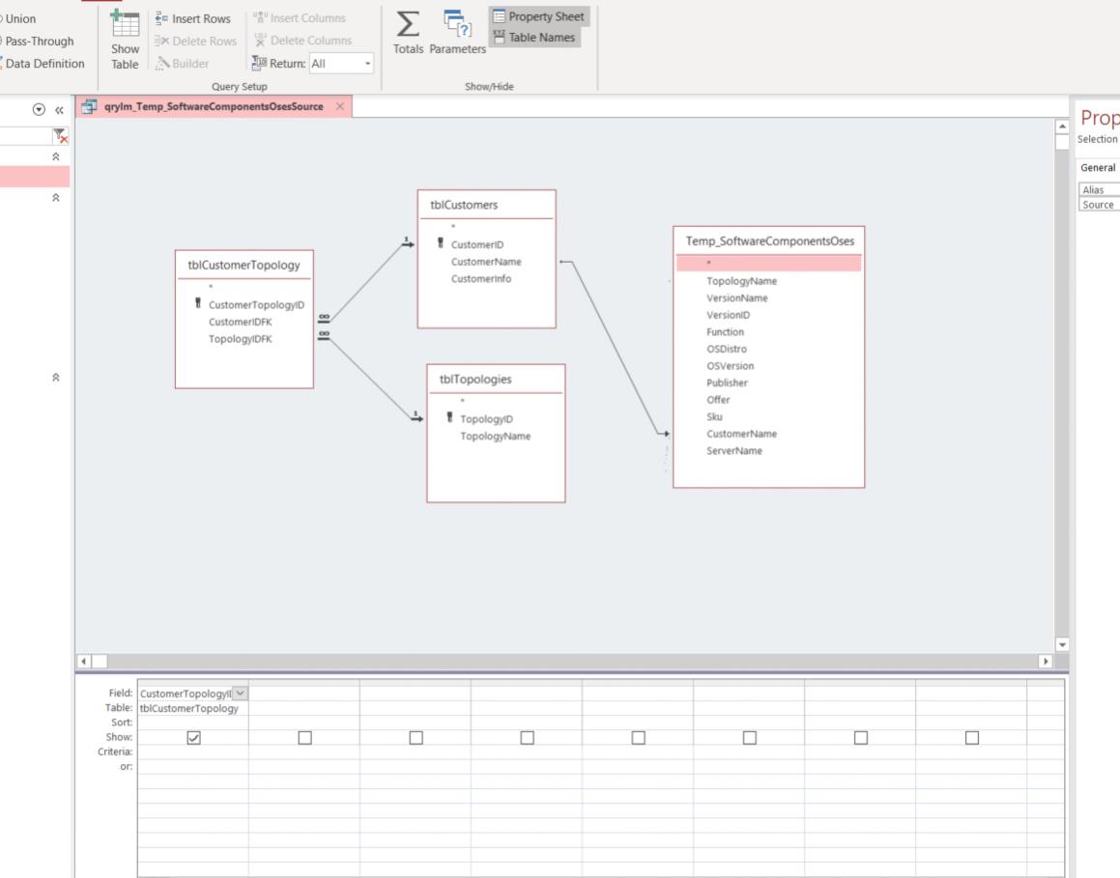Collapse the third navigation pane group
The height and width of the screenshot is (878, 1120).
coord(56,377)
